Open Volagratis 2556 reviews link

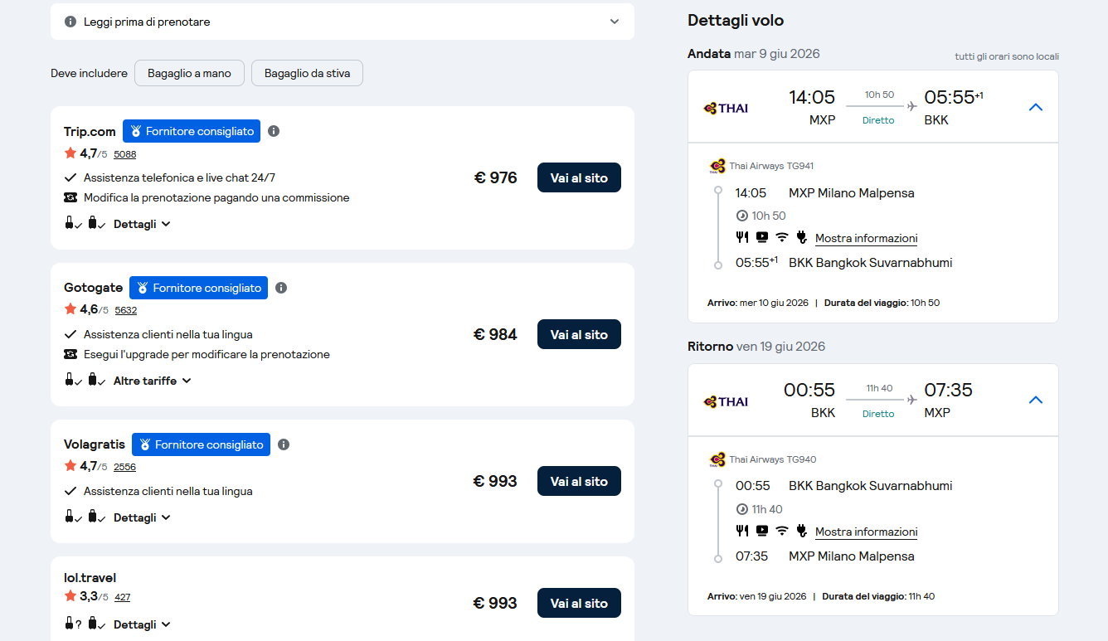[124, 468]
